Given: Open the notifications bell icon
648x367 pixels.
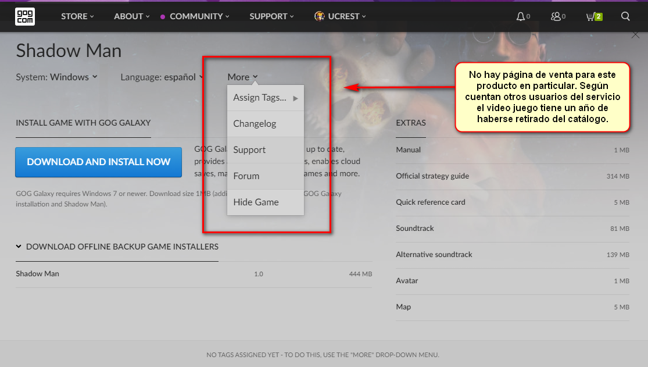Looking at the screenshot, I should pos(520,16).
